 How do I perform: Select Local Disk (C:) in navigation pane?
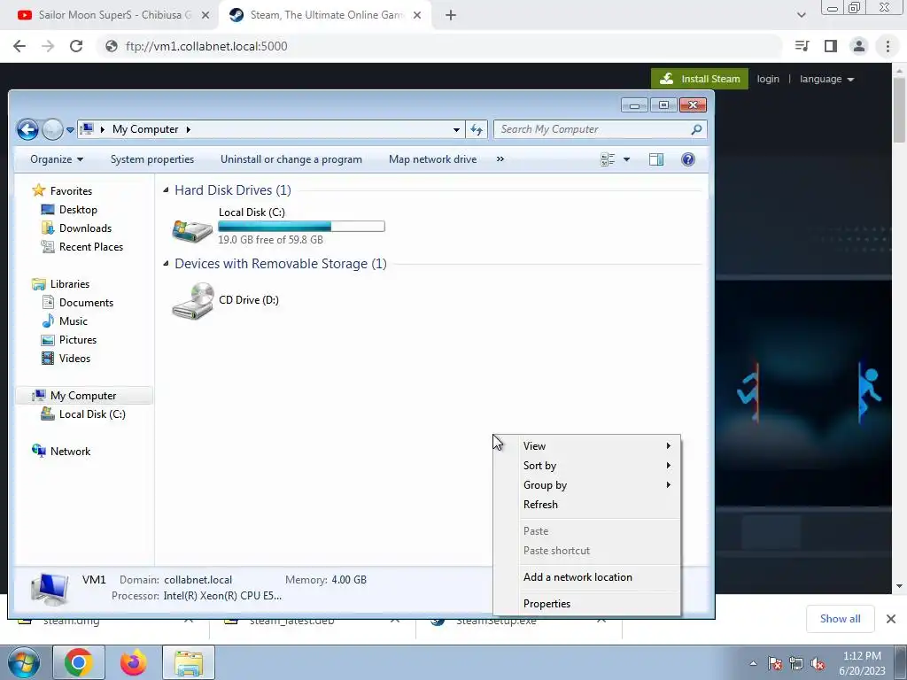pos(83,414)
